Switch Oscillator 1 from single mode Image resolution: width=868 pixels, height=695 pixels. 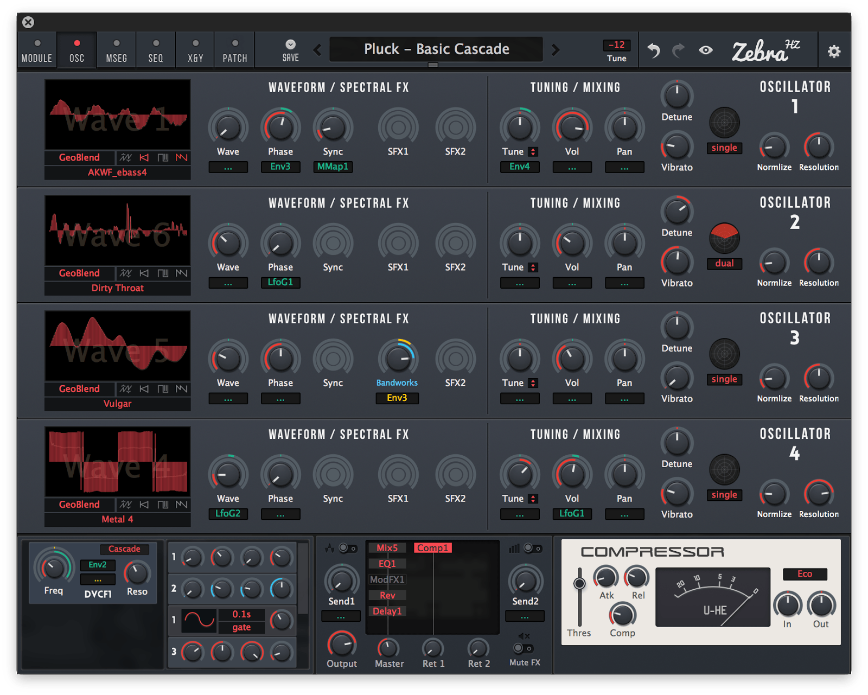[724, 147]
